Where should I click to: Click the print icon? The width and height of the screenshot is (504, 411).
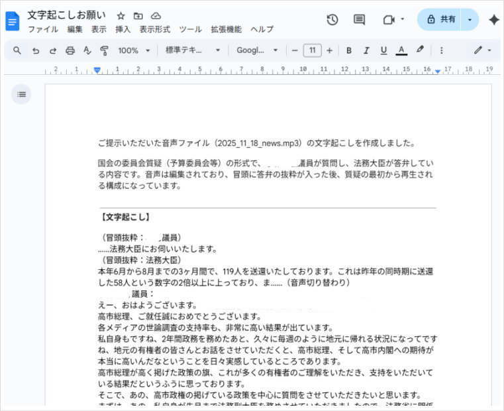(x=70, y=50)
